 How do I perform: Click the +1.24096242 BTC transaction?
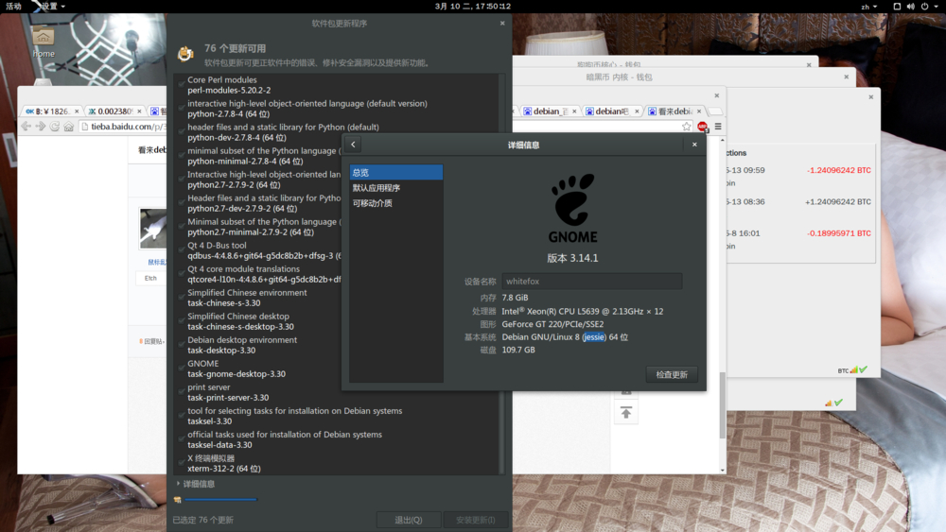pyautogui.click(x=837, y=202)
